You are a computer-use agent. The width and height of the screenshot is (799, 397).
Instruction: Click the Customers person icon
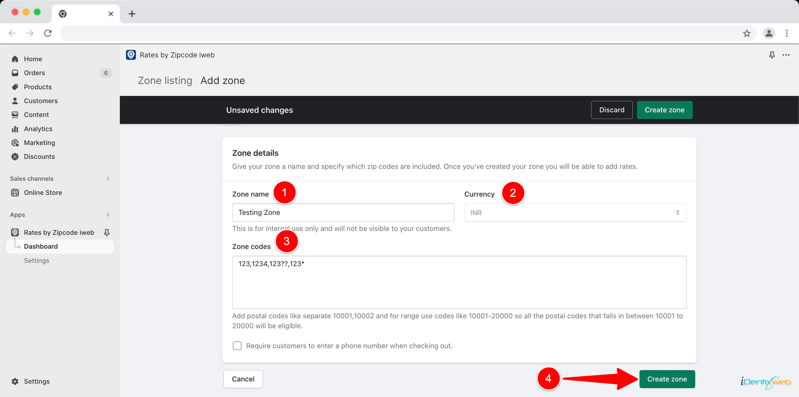point(15,101)
